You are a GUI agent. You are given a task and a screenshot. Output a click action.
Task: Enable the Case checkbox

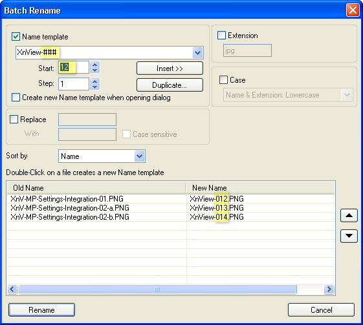[x=223, y=79]
